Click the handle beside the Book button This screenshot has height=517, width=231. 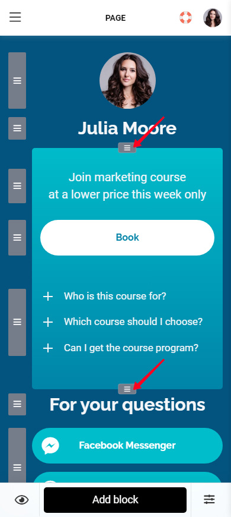click(x=17, y=237)
